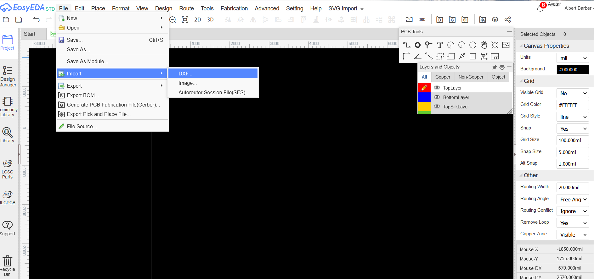This screenshot has width=594, height=279.
Task: Open the Snap dropdown
Action: [x=573, y=129]
